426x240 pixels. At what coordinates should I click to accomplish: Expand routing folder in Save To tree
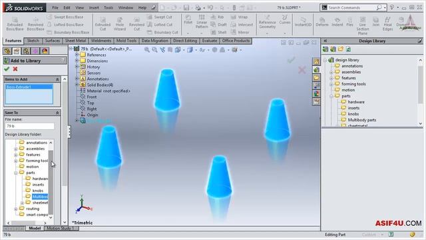click(x=16, y=209)
